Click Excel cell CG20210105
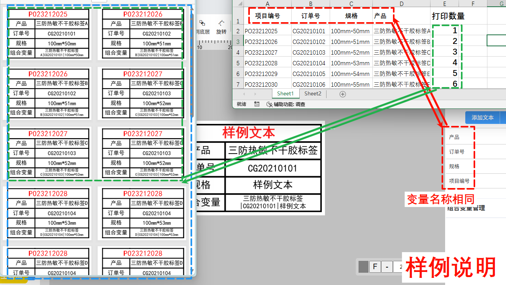 tap(311, 74)
